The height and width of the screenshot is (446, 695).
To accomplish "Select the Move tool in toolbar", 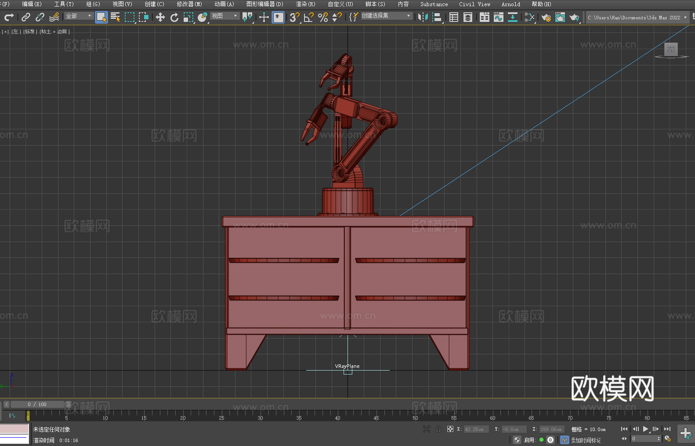I will click(160, 17).
